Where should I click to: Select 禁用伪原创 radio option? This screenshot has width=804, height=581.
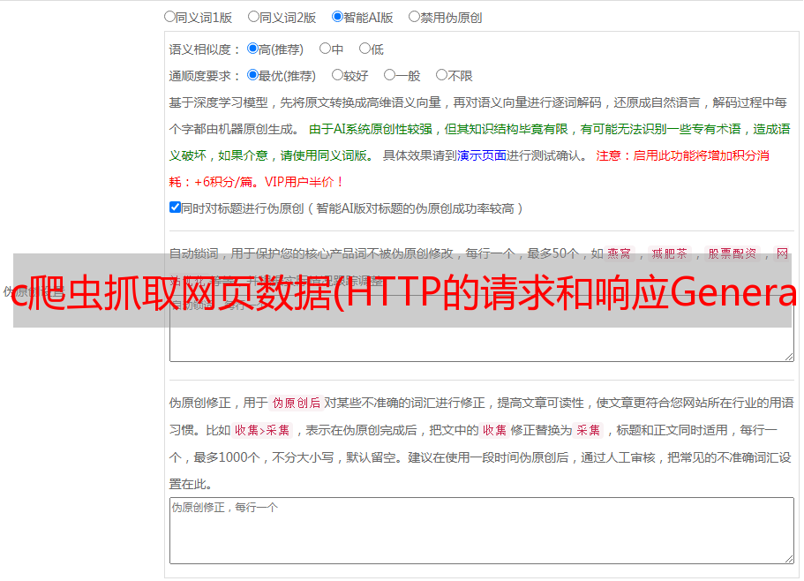[414, 17]
